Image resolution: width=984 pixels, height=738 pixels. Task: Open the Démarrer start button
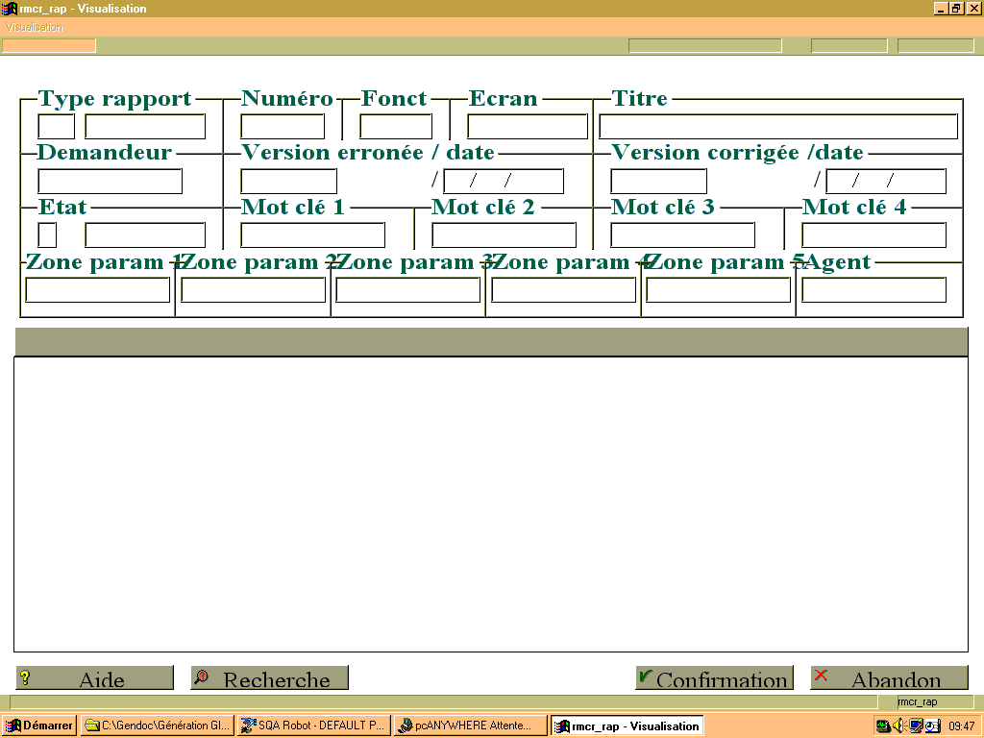click(38, 726)
